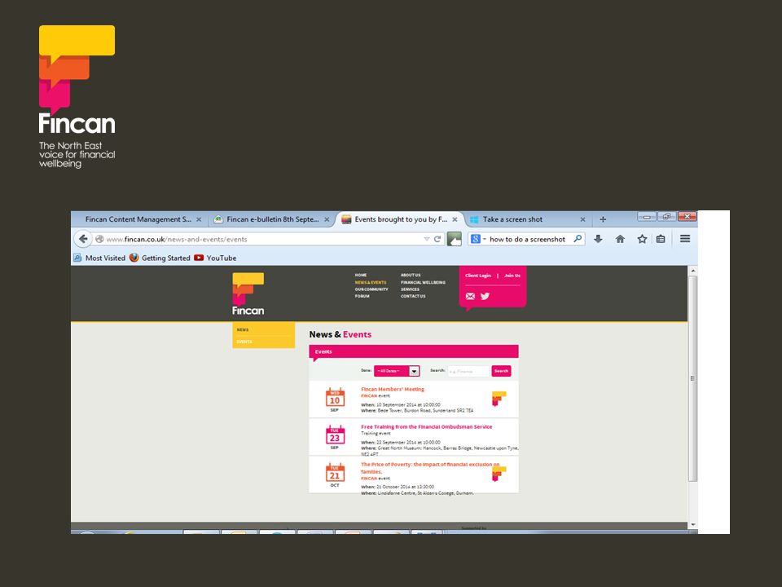
Task: Click the email envelope icon in pink panel
Action: tap(470, 297)
